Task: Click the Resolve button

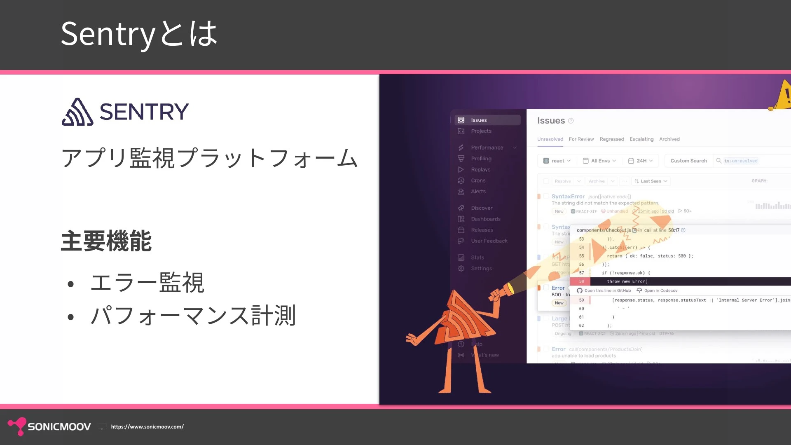Action: tap(562, 181)
